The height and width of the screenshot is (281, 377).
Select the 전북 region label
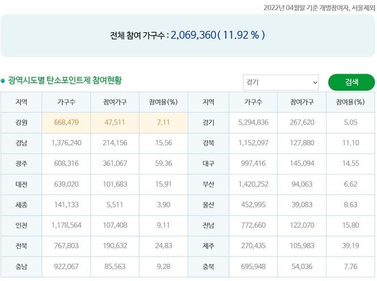coord(21,246)
